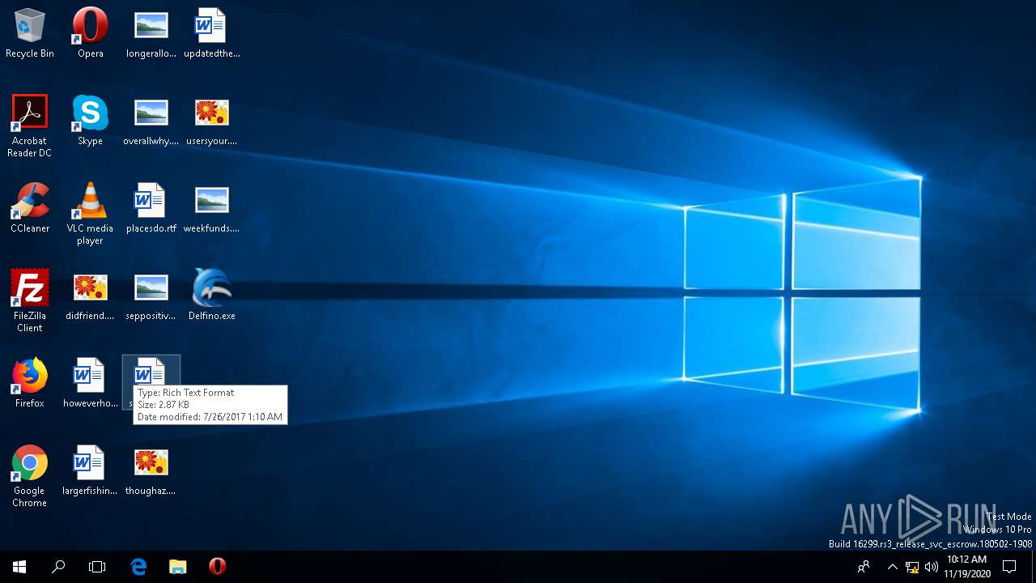Open network status tray icon
1036x583 pixels.
(x=912, y=567)
